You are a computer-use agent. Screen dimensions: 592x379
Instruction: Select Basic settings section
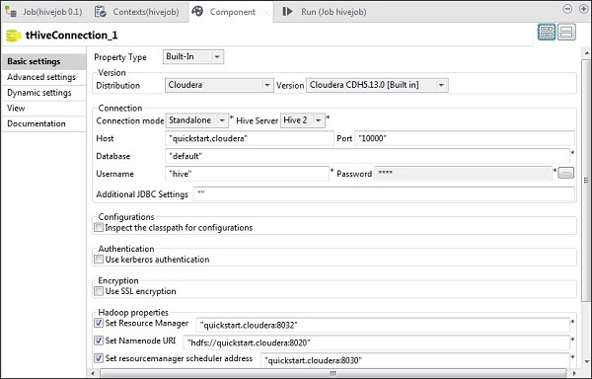click(x=43, y=61)
